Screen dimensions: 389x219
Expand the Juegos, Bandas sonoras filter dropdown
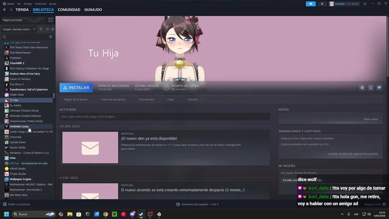19,29
